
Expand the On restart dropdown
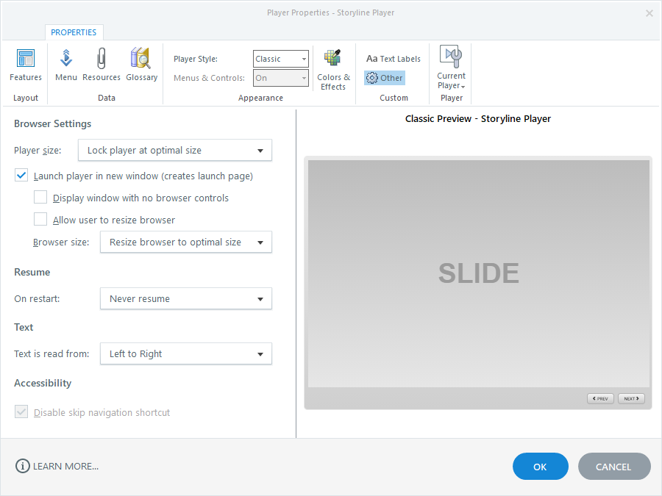[x=186, y=298]
